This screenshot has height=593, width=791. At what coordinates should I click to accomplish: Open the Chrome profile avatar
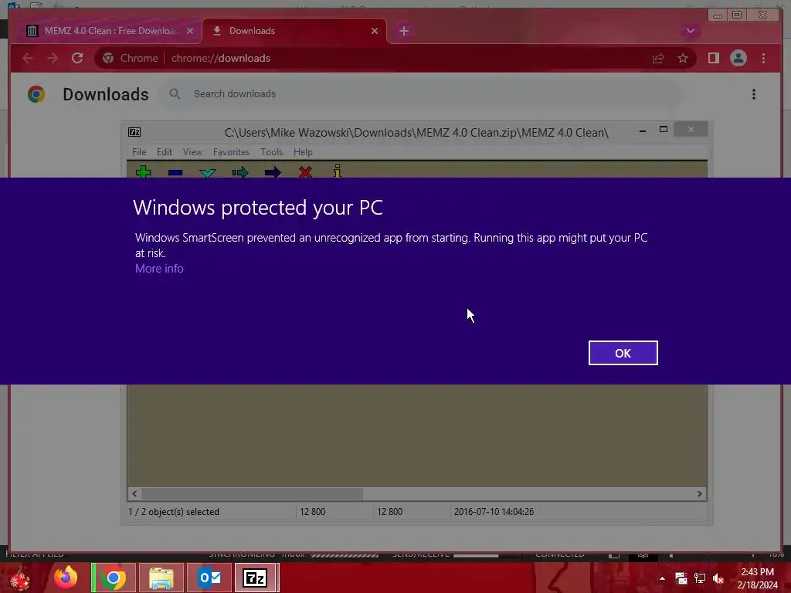(738, 58)
